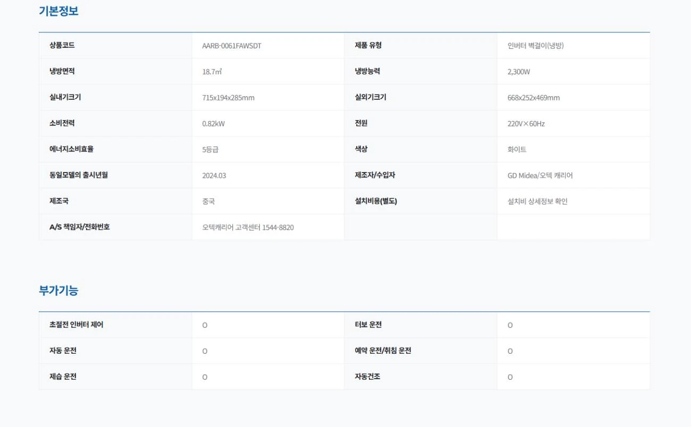Click the '제습 운전' feature label
Image resolution: width=691 pixels, height=427 pixels.
(63, 377)
